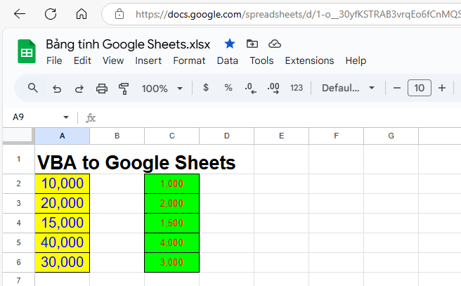Select the paint format roller icon
The image size is (461, 286).
(124, 89)
